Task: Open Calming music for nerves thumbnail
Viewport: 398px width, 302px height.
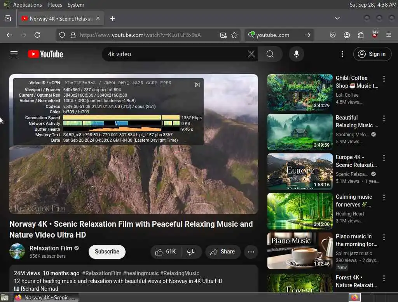Action: pyautogui.click(x=300, y=211)
